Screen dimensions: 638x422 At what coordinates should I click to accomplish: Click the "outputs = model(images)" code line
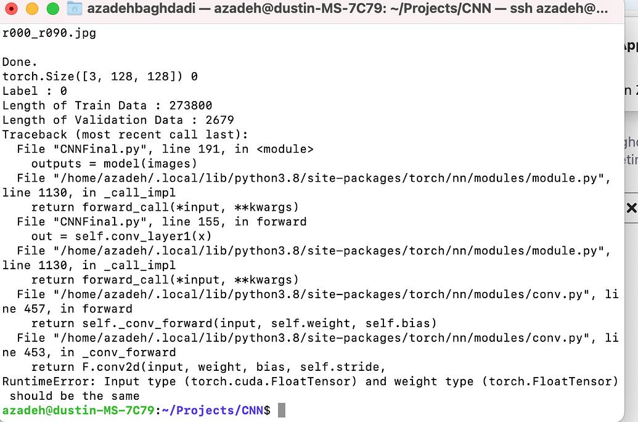point(114,164)
